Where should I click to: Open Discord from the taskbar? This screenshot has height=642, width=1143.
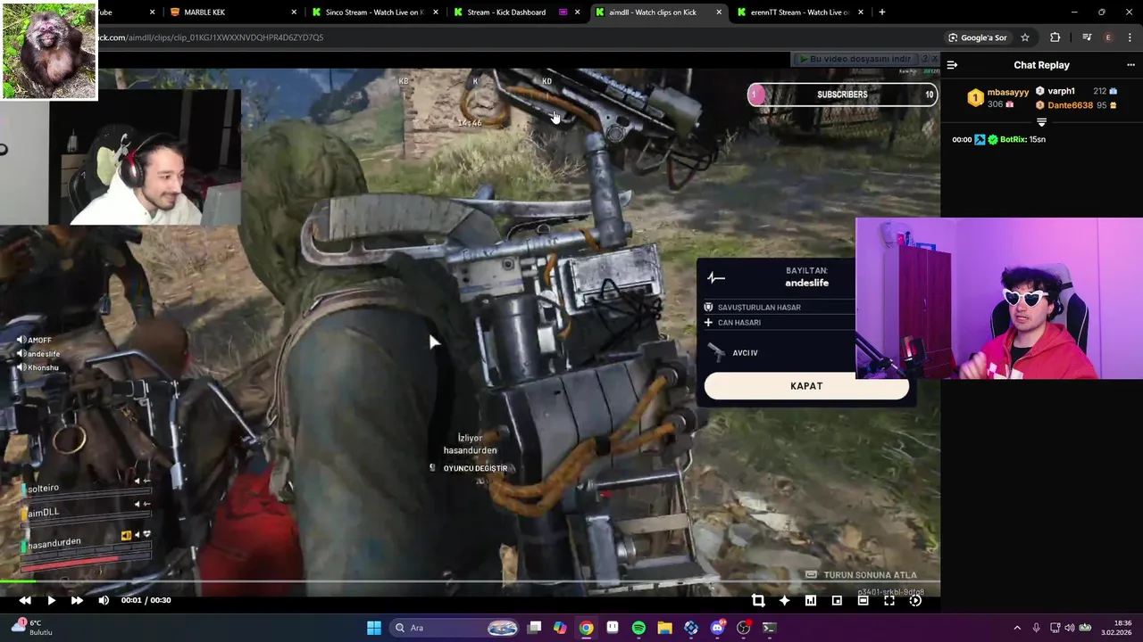tap(717, 628)
